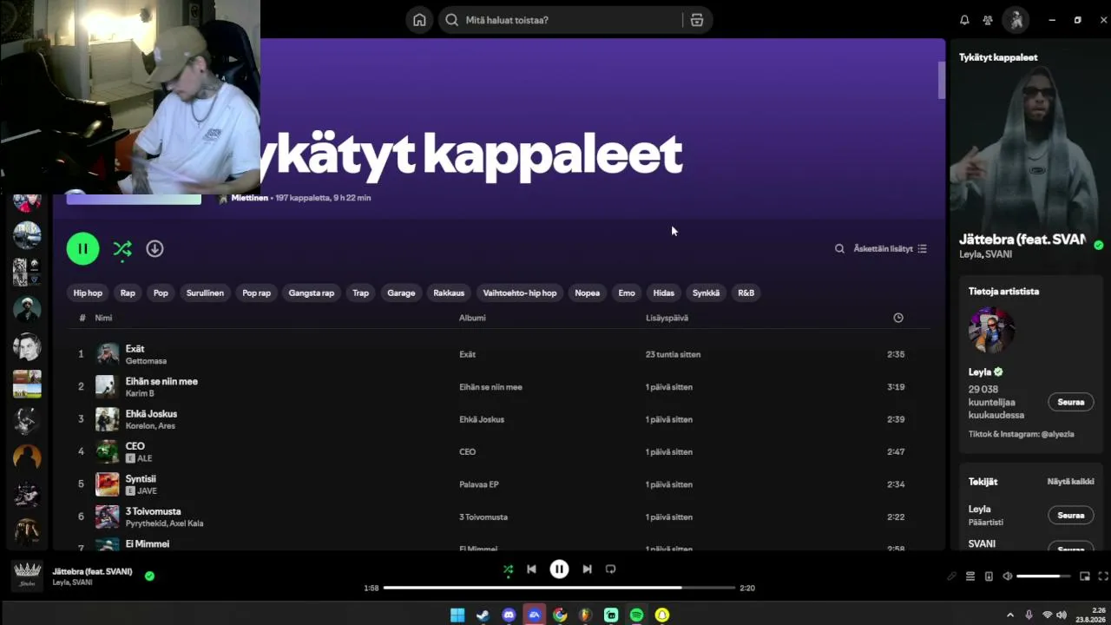Select the Synkkä filter chip
Screen dimensions: 1111x625
point(706,293)
